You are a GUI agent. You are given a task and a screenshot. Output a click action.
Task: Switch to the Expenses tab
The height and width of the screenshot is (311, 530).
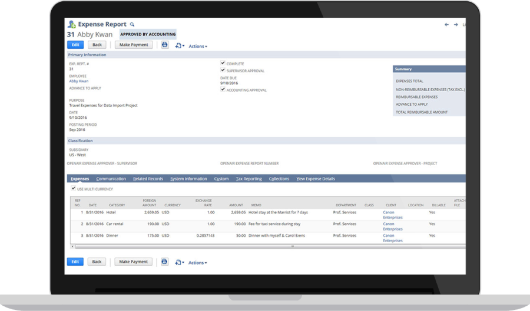(79, 179)
